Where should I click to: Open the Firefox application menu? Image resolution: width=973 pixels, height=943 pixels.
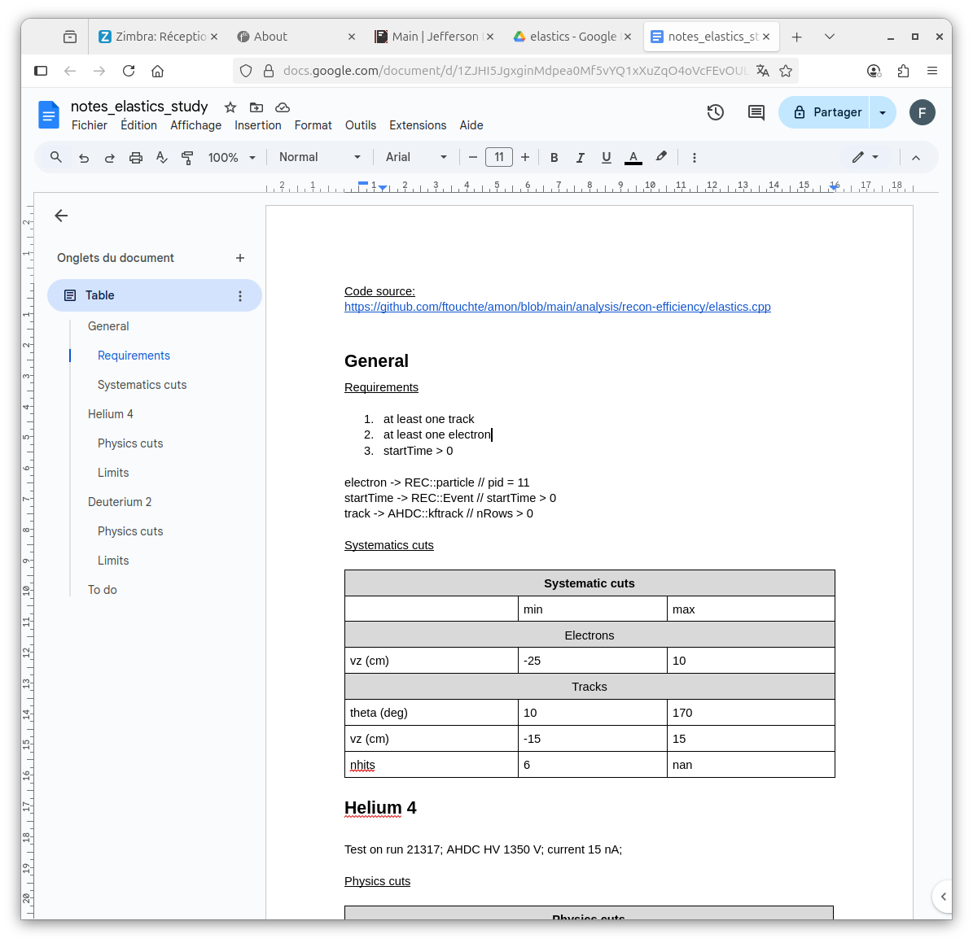coord(932,72)
